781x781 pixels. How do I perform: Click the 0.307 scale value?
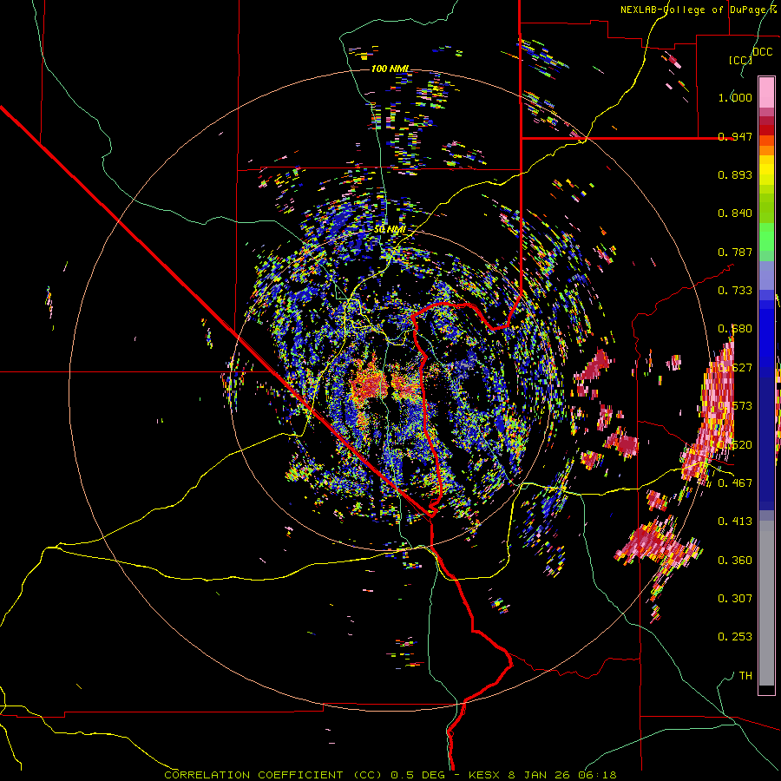(735, 599)
